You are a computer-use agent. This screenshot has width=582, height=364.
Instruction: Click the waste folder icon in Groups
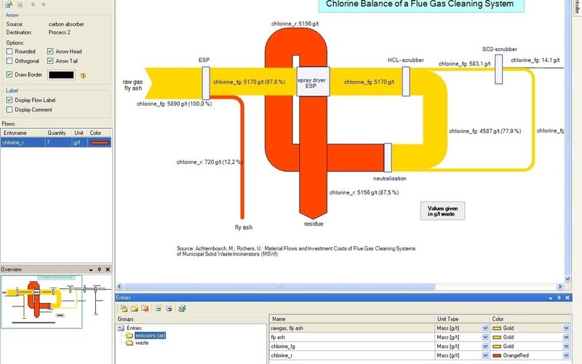tap(129, 343)
